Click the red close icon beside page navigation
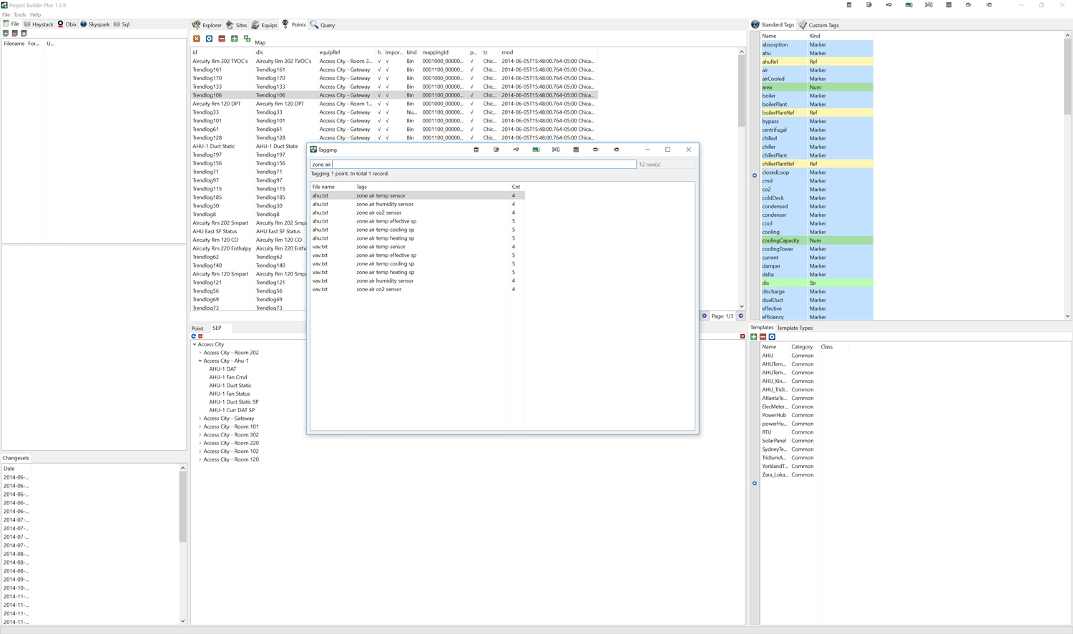The height and width of the screenshot is (634, 1073). [x=743, y=336]
